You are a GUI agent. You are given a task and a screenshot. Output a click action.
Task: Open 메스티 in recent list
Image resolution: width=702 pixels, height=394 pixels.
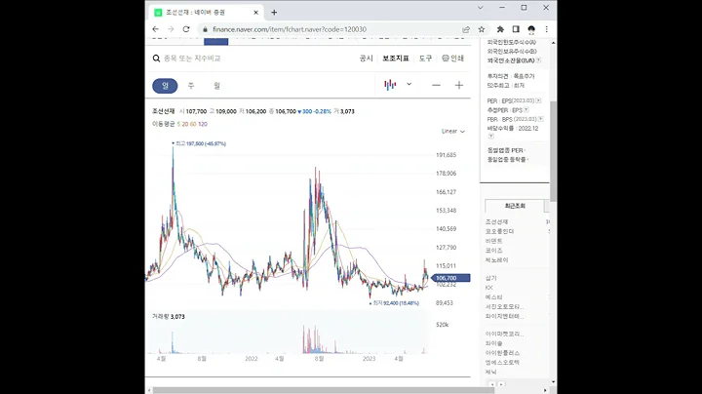(493, 297)
